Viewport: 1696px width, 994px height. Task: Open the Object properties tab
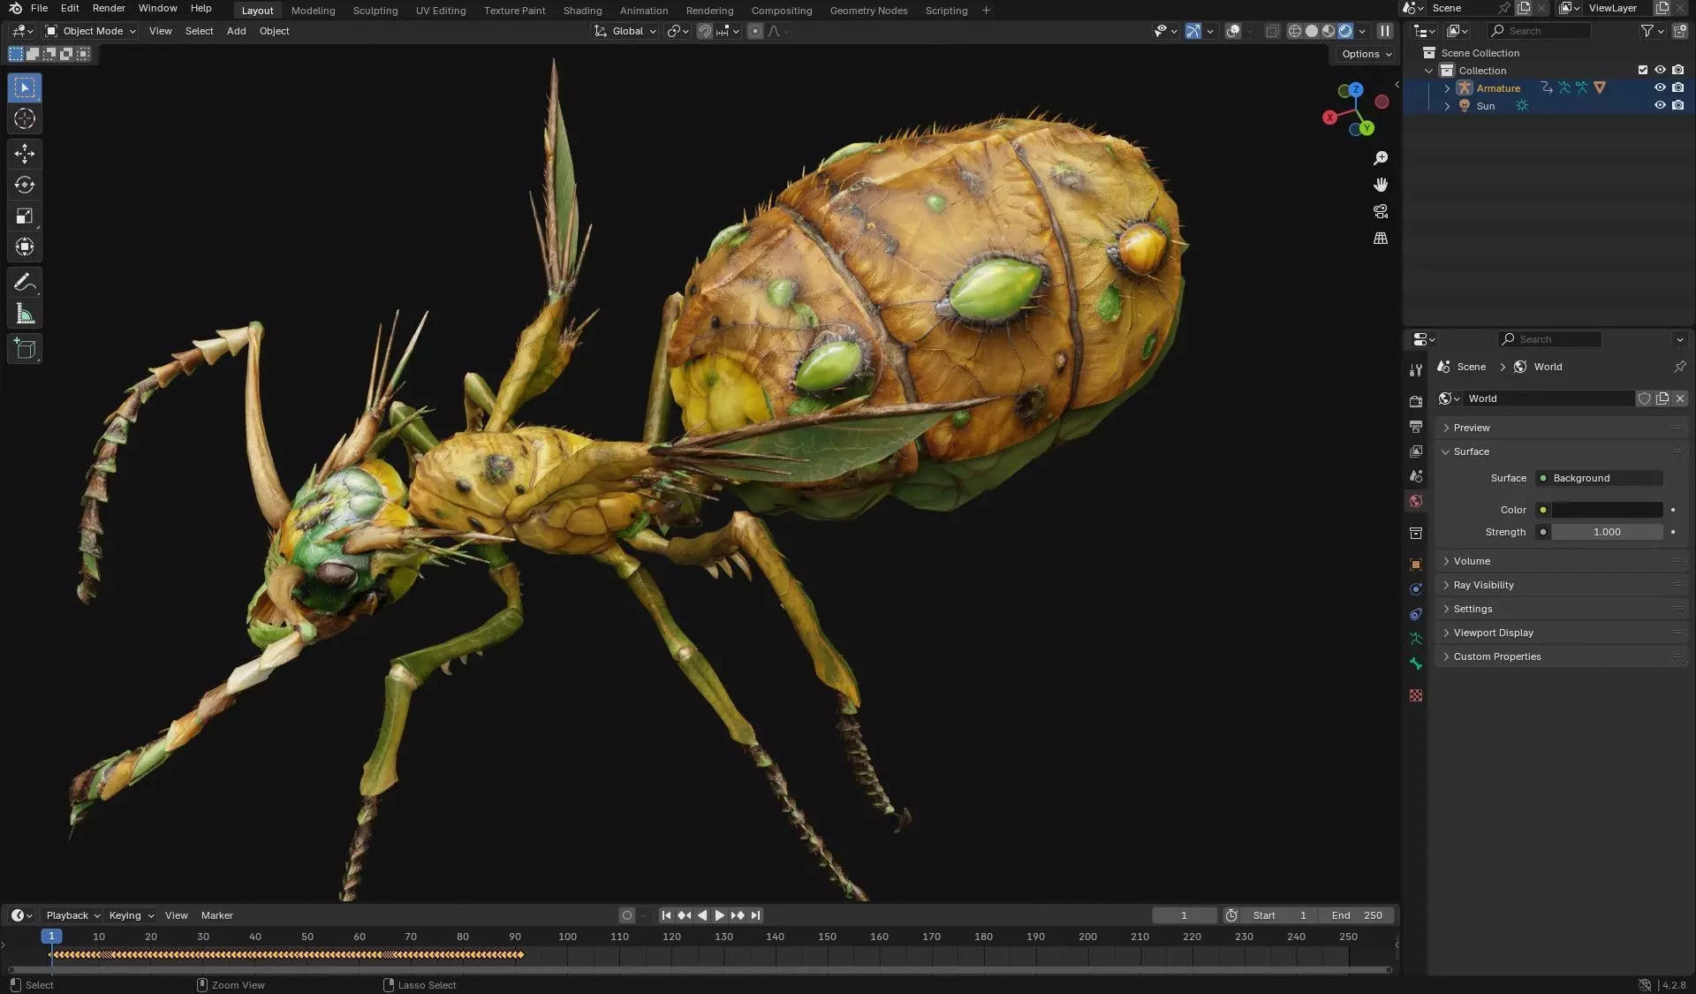point(1416,565)
